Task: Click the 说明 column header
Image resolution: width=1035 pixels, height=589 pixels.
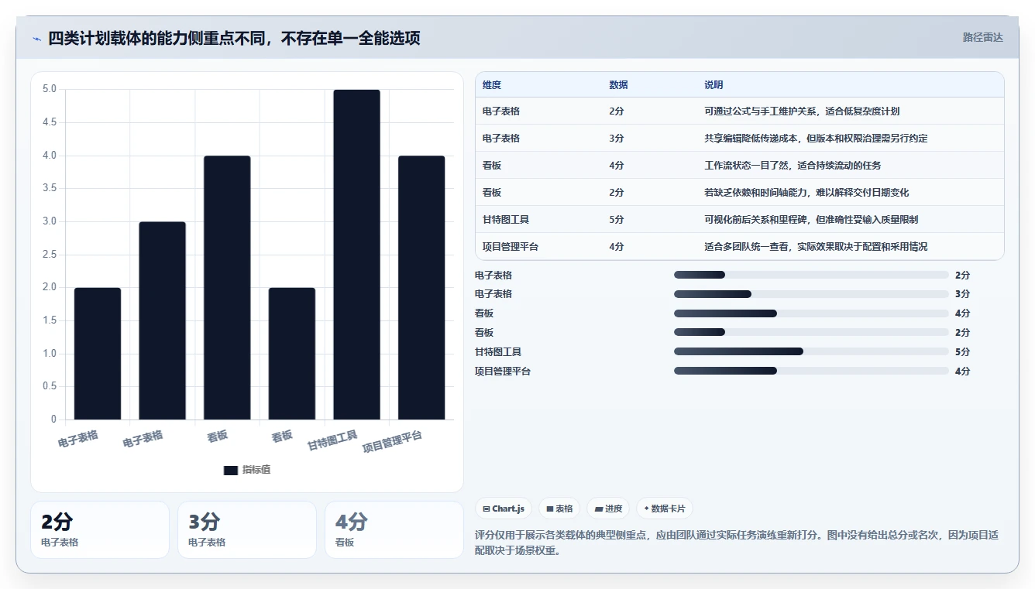Action: tap(713, 85)
